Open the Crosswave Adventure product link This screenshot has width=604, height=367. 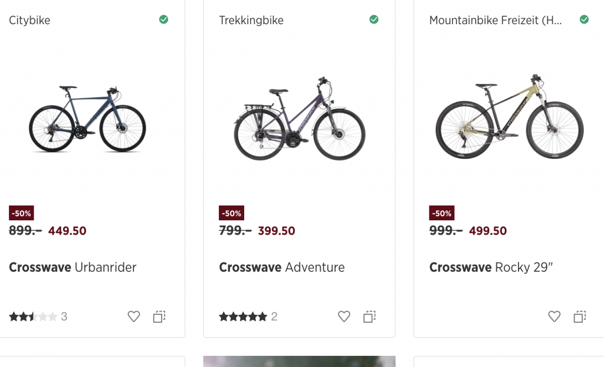coord(282,267)
